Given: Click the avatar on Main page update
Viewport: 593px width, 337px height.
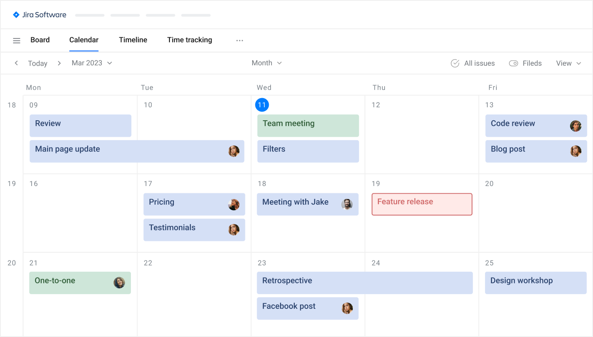Looking at the screenshot, I should [x=235, y=151].
